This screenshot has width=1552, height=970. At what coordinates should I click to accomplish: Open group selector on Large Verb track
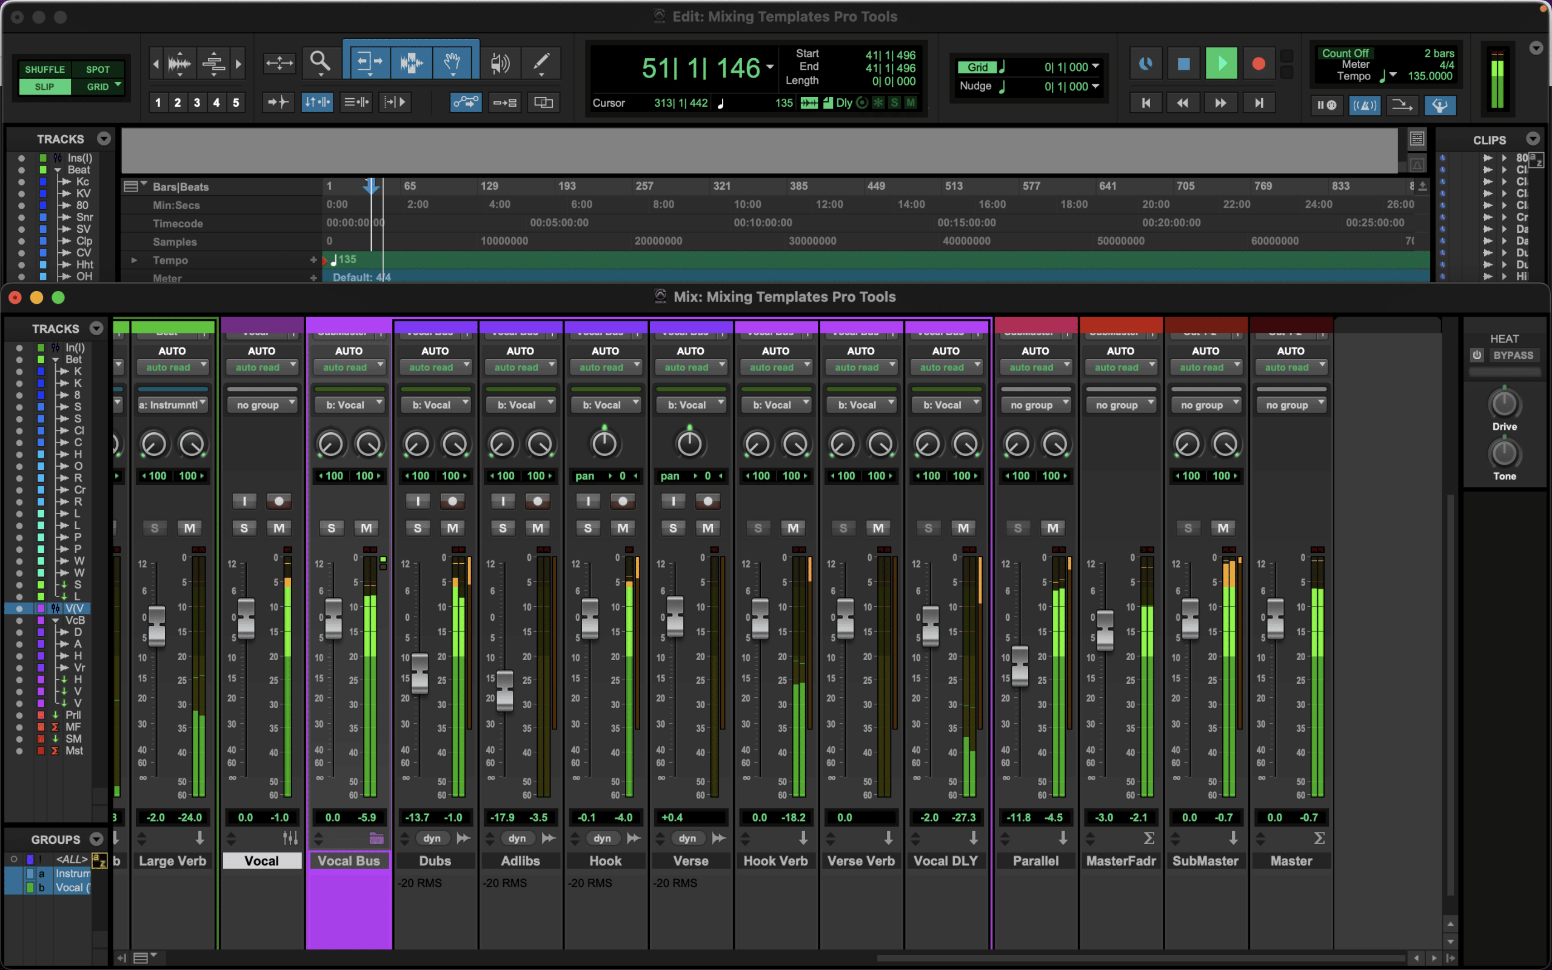coord(173,405)
